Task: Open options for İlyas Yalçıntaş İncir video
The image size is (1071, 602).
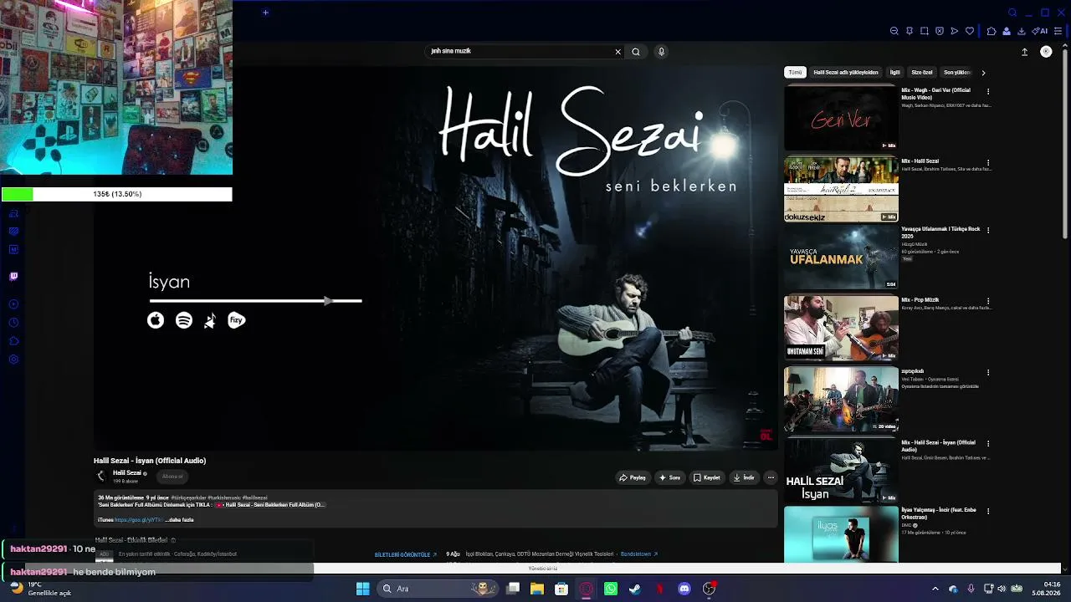Action: (988, 511)
